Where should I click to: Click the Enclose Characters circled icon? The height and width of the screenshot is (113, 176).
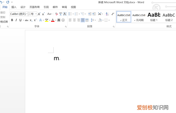tap(63, 20)
